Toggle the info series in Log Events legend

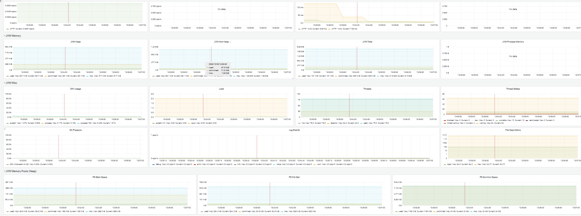click(239, 164)
